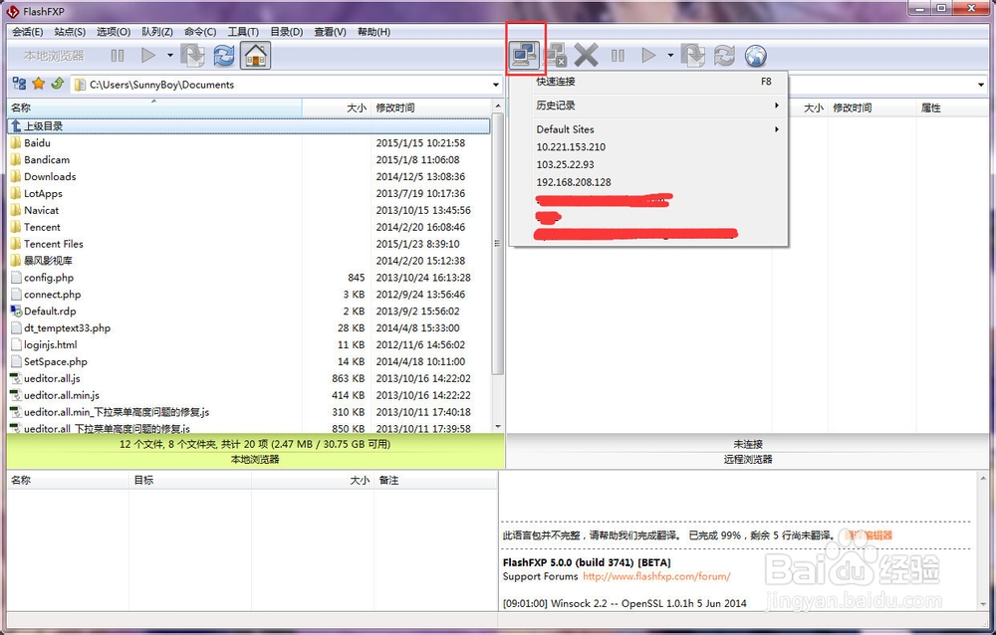
Task: Open the 目录(D) menu
Action: [287, 32]
